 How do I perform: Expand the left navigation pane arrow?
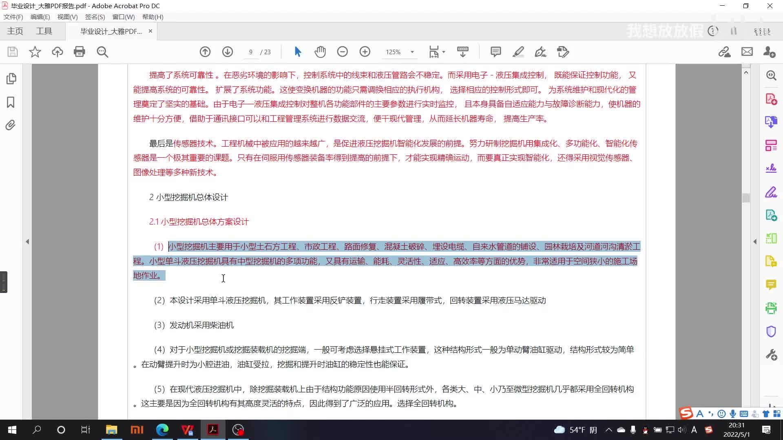coord(27,242)
